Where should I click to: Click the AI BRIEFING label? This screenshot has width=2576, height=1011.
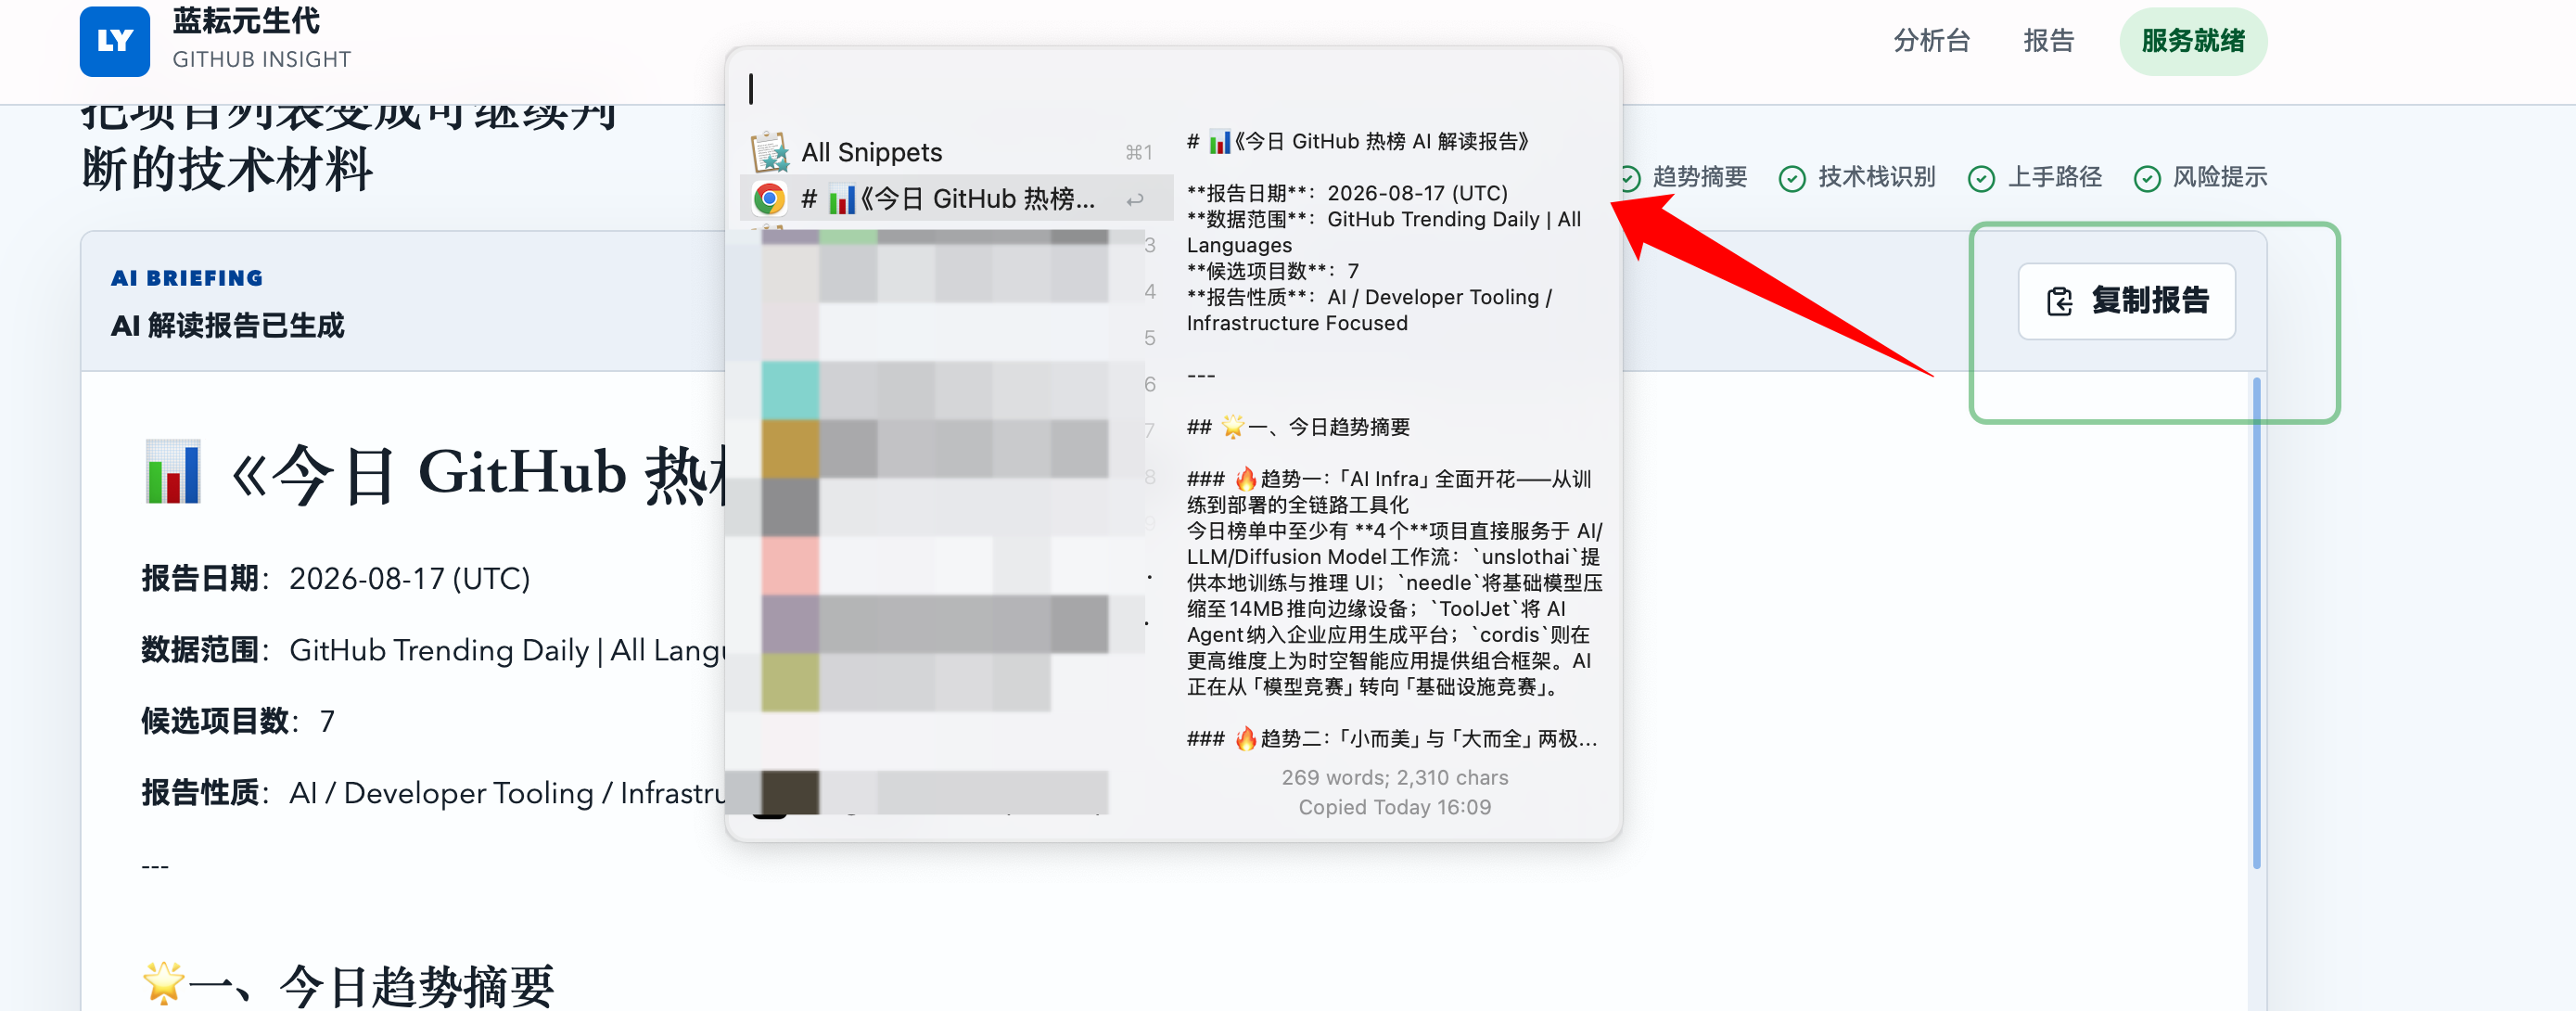[x=187, y=278]
